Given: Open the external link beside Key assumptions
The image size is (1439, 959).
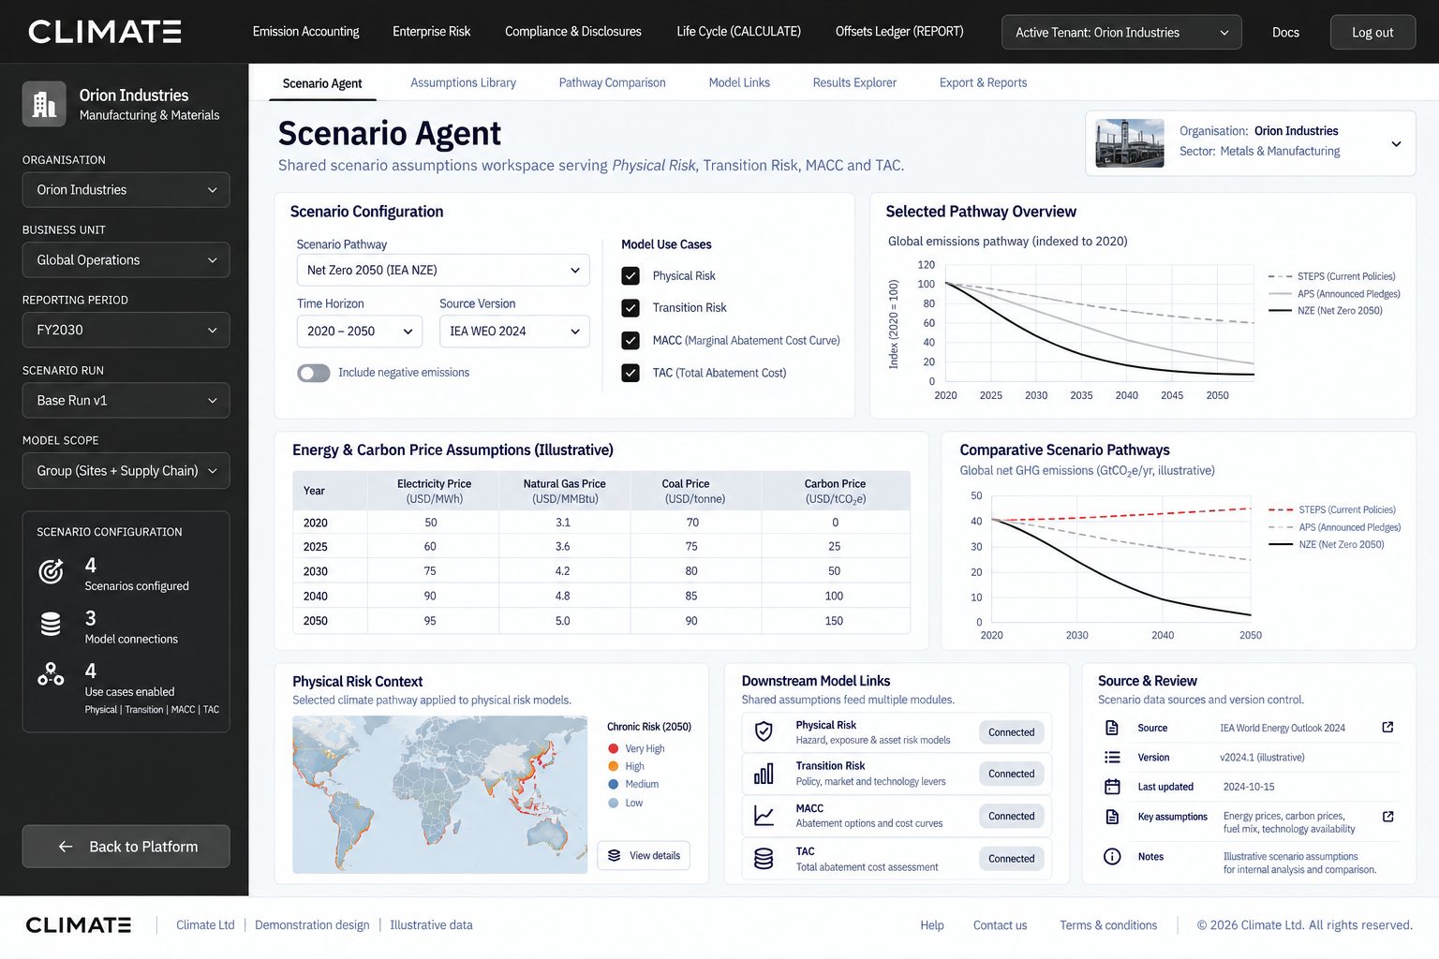Looking at the screenshot, I should [x=1387, y=817].
